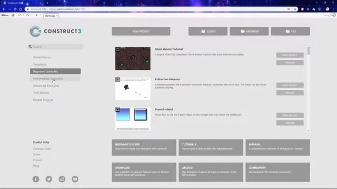The width and height of the screenshot is (337, 189).
Task: Click the user account avatar icon
Action: (x=334, y=15)
